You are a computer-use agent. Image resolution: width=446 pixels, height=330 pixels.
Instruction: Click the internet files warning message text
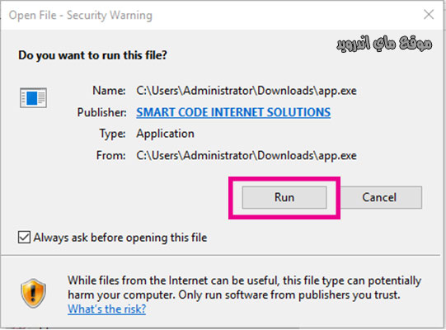pyautogui.click(x=244, y=288)
